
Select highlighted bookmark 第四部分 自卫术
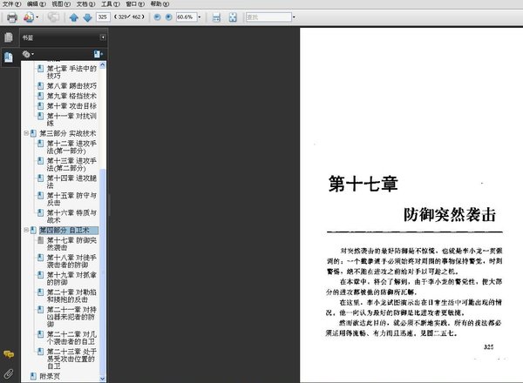click(69, 230)
